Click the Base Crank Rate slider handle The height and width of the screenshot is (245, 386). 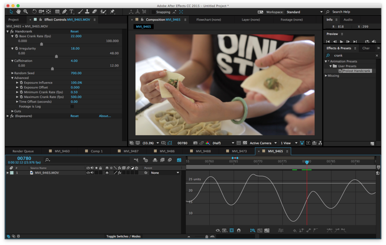(41, 44)
